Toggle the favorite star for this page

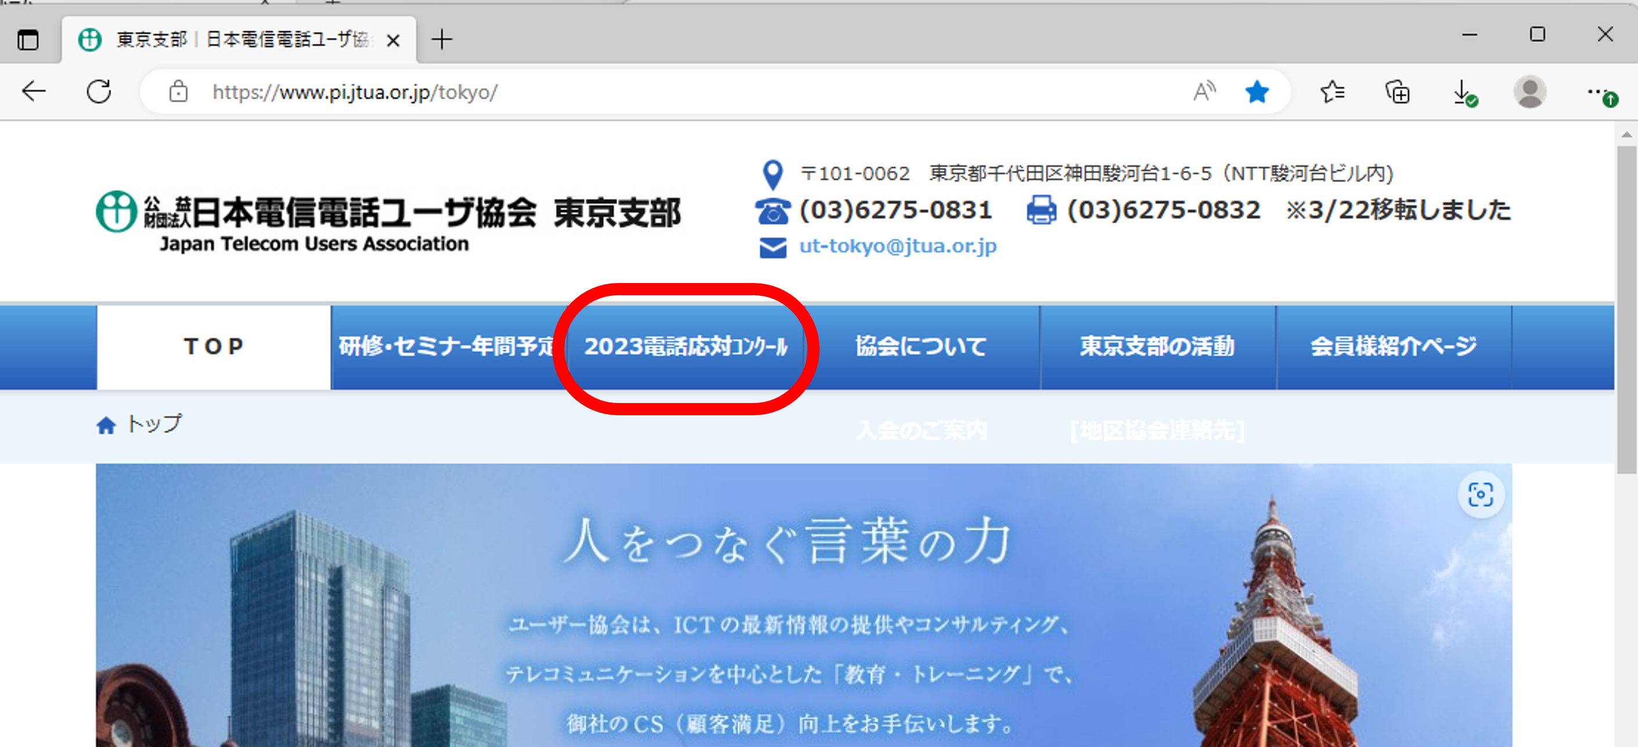tap(1257, 92)
